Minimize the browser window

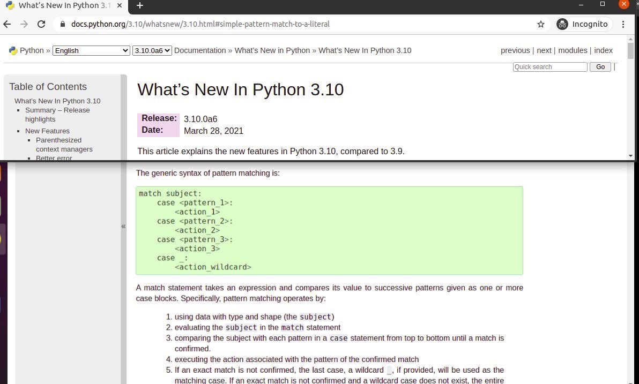(x=581, y=4)
